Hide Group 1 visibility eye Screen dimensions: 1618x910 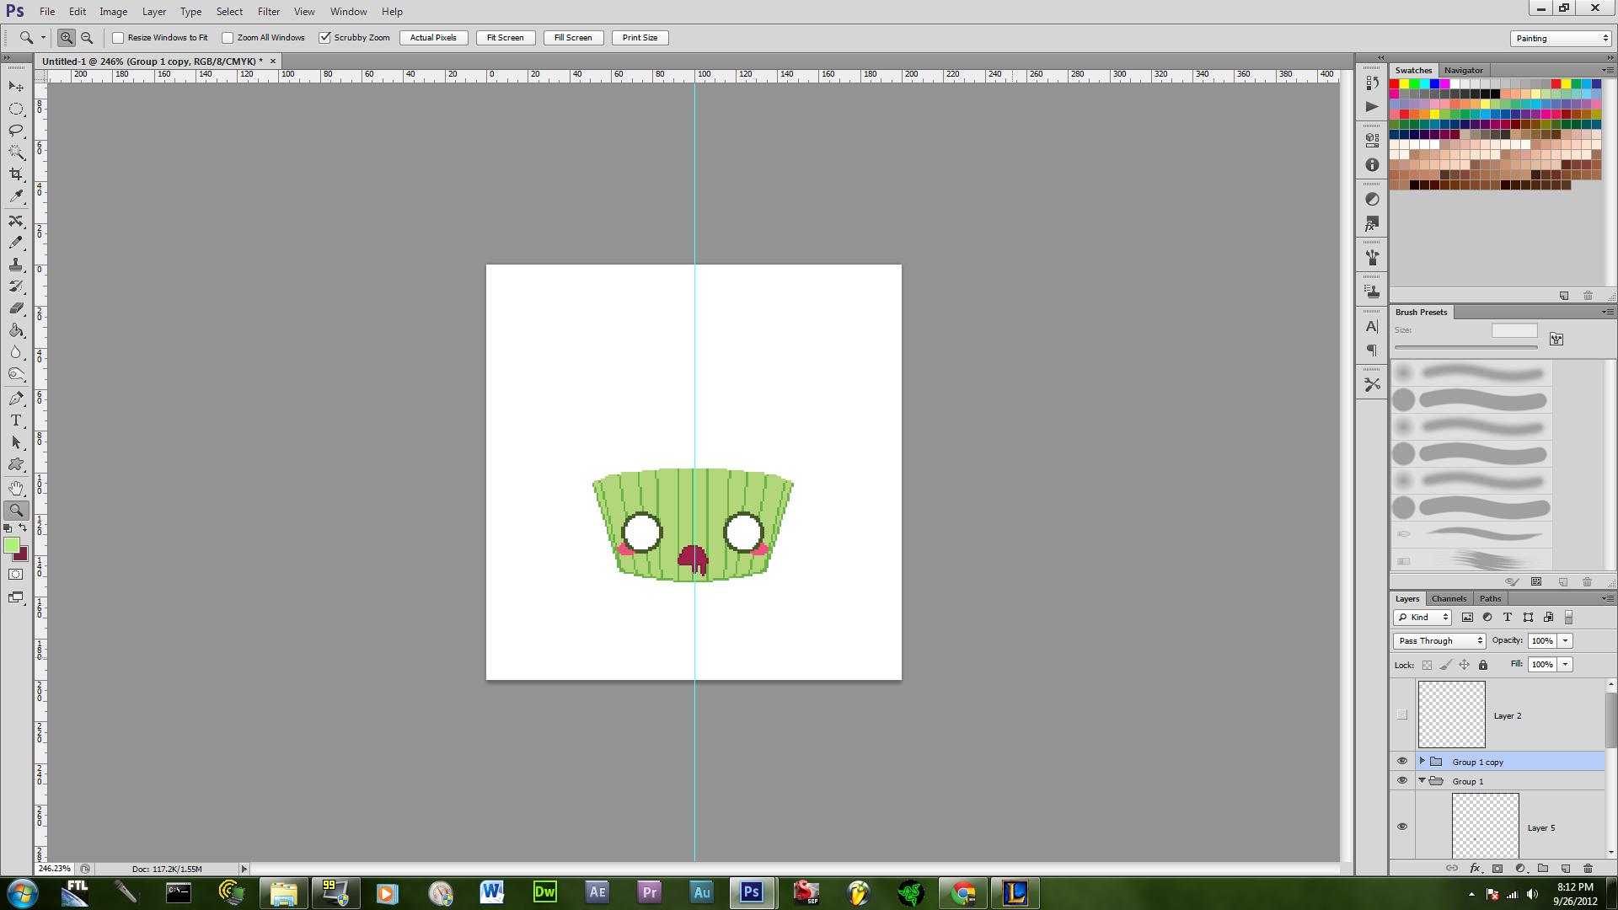click(x=1402, y=780)
